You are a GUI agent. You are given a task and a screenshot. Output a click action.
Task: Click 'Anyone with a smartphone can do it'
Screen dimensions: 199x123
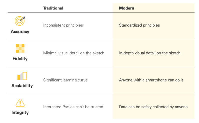click(151, 80)
